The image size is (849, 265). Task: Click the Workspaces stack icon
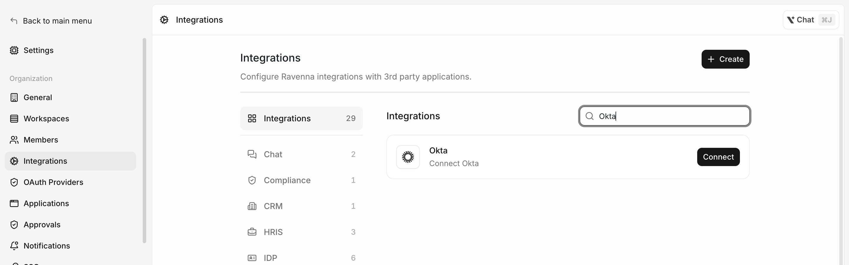point(14,118)
